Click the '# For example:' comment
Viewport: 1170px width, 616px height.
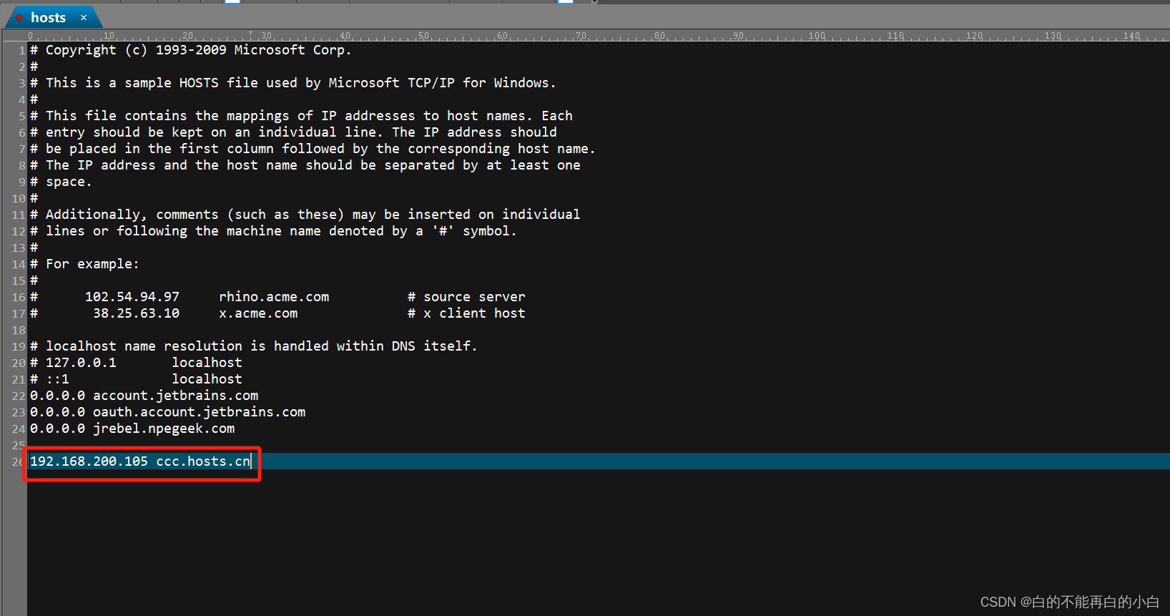tap(84, 264)
